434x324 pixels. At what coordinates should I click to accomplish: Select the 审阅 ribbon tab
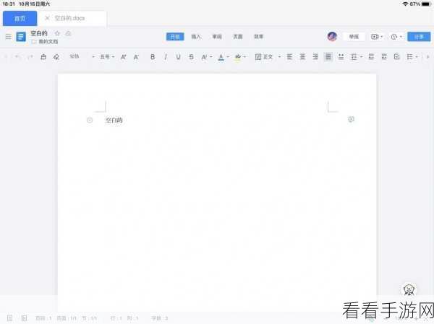(217, 37)
